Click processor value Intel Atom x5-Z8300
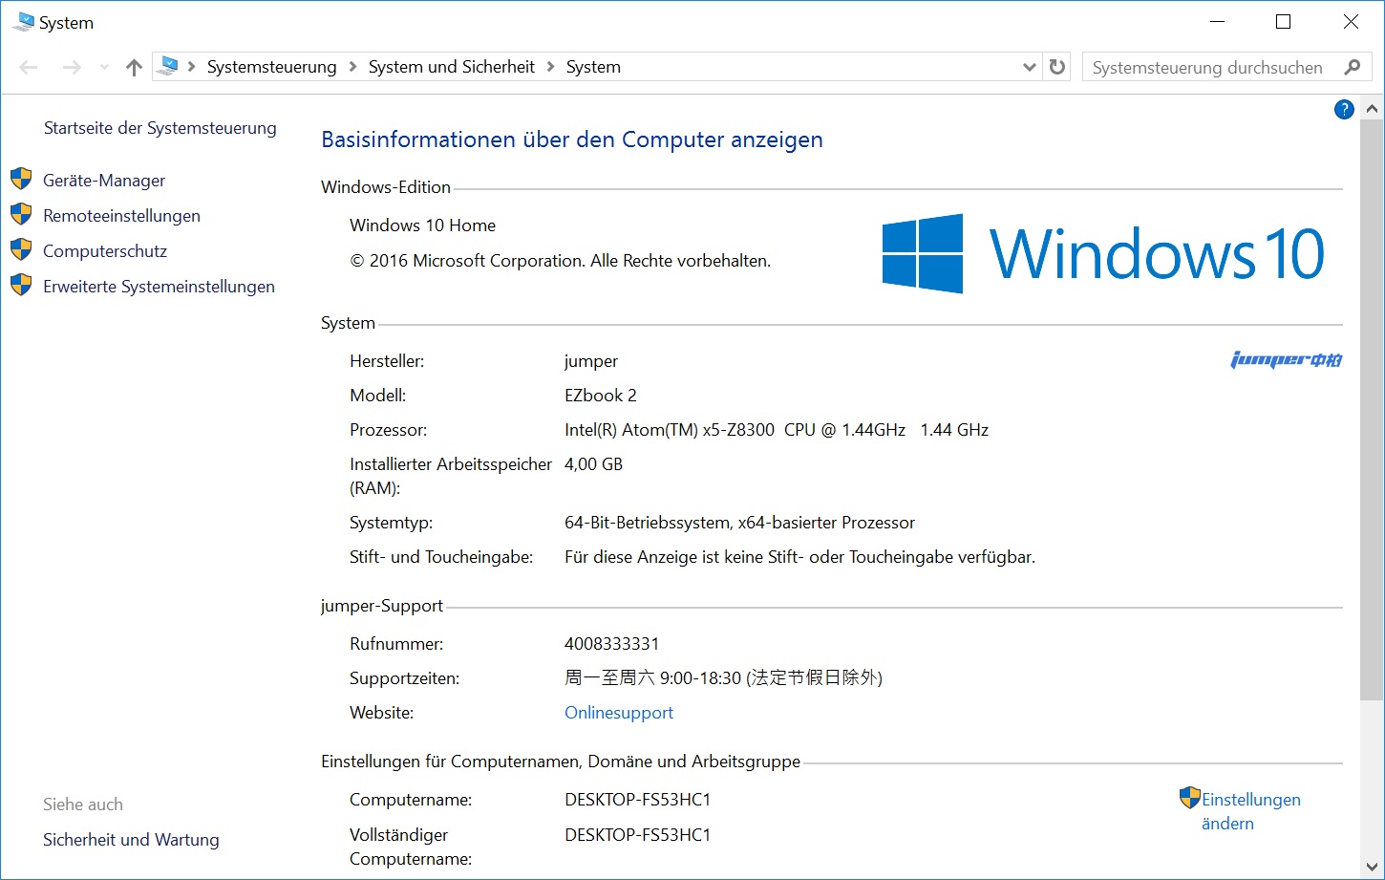1385x880 pixels. 777,430
